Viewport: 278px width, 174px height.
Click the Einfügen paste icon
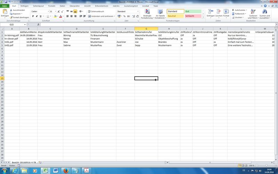pos(5,12)
